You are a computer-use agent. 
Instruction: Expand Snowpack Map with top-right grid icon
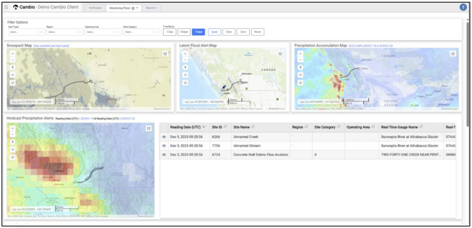click(x=165, y=54)
